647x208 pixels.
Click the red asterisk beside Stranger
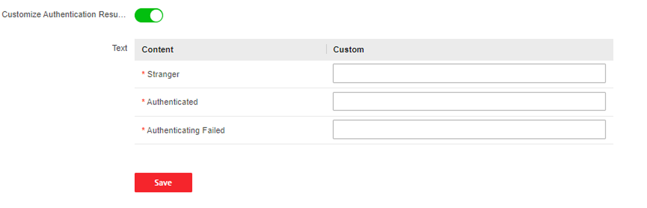[x=143, y=73]
